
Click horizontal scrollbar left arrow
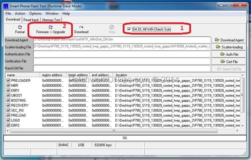8,131
